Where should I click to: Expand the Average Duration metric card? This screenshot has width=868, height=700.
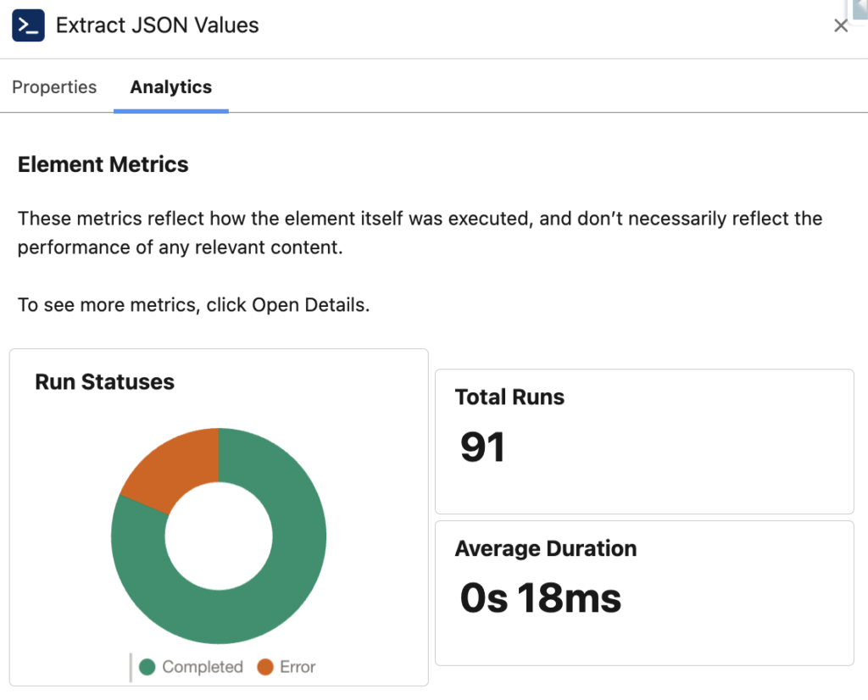tap(644, 592)
